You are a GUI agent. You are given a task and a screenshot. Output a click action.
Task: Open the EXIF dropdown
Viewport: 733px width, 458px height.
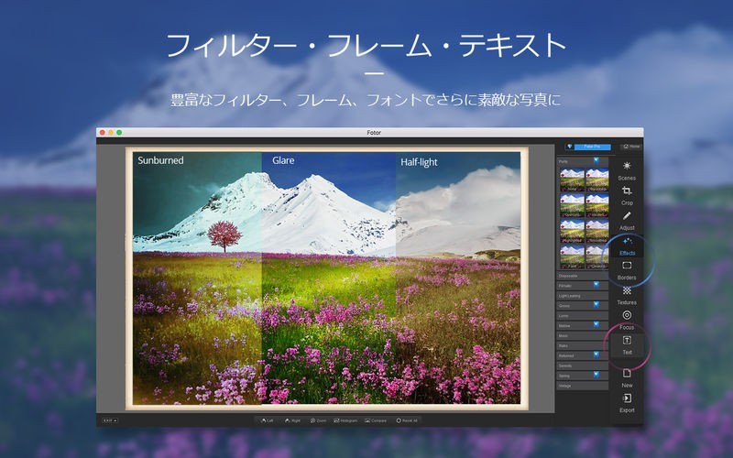pyautogui.click(x=109, y=420)
